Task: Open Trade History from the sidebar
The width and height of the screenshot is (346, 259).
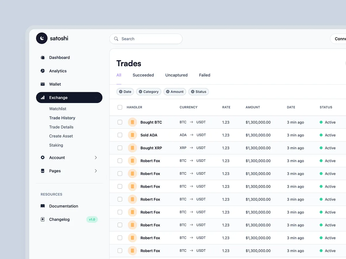Action: [62, 118]
